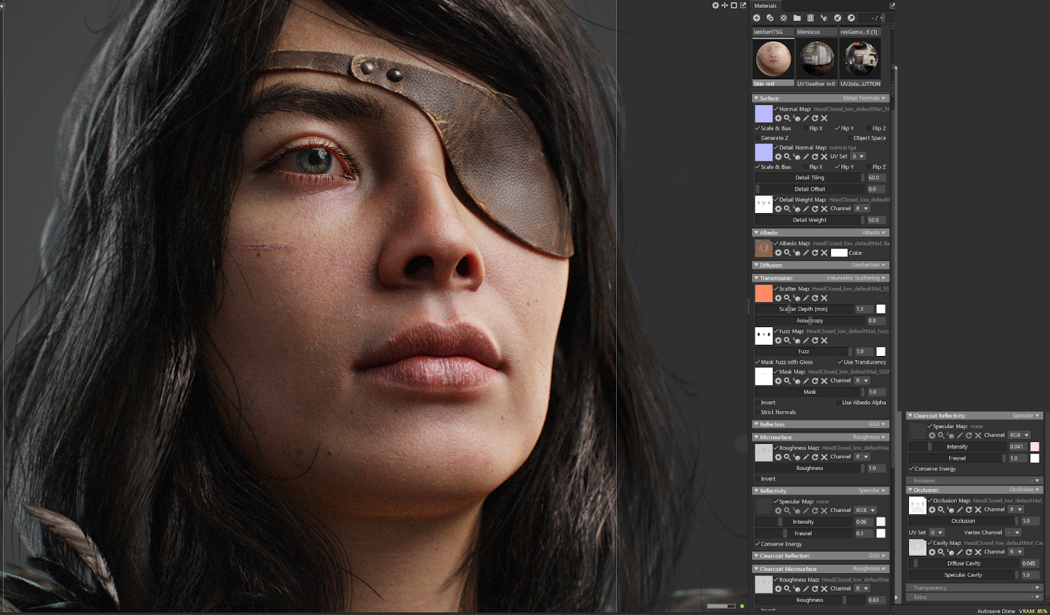
Task: Collapse the Occlusion section
Action: (x=910, y=490)
